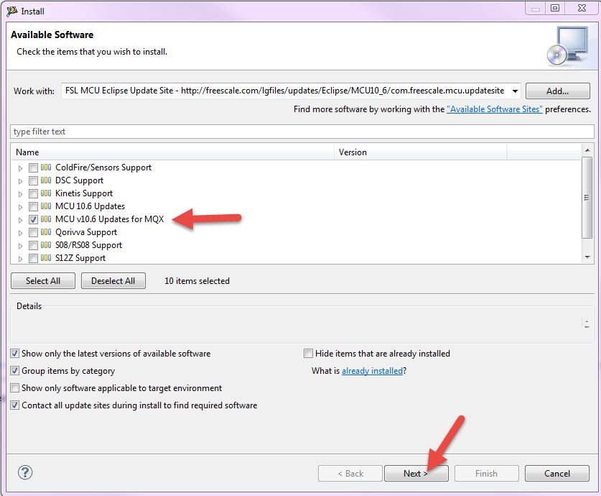Click the software list scroll-down arrow
601x496 pixels.
pyautogui.click(x=587, y=257)
